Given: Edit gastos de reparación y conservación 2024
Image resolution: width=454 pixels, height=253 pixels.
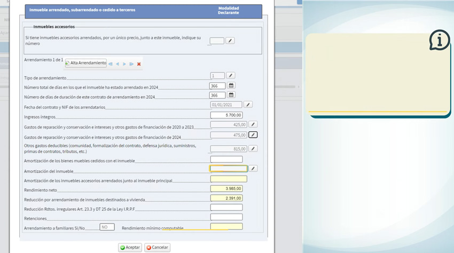Looking at the screenshot, I should 253,135.
